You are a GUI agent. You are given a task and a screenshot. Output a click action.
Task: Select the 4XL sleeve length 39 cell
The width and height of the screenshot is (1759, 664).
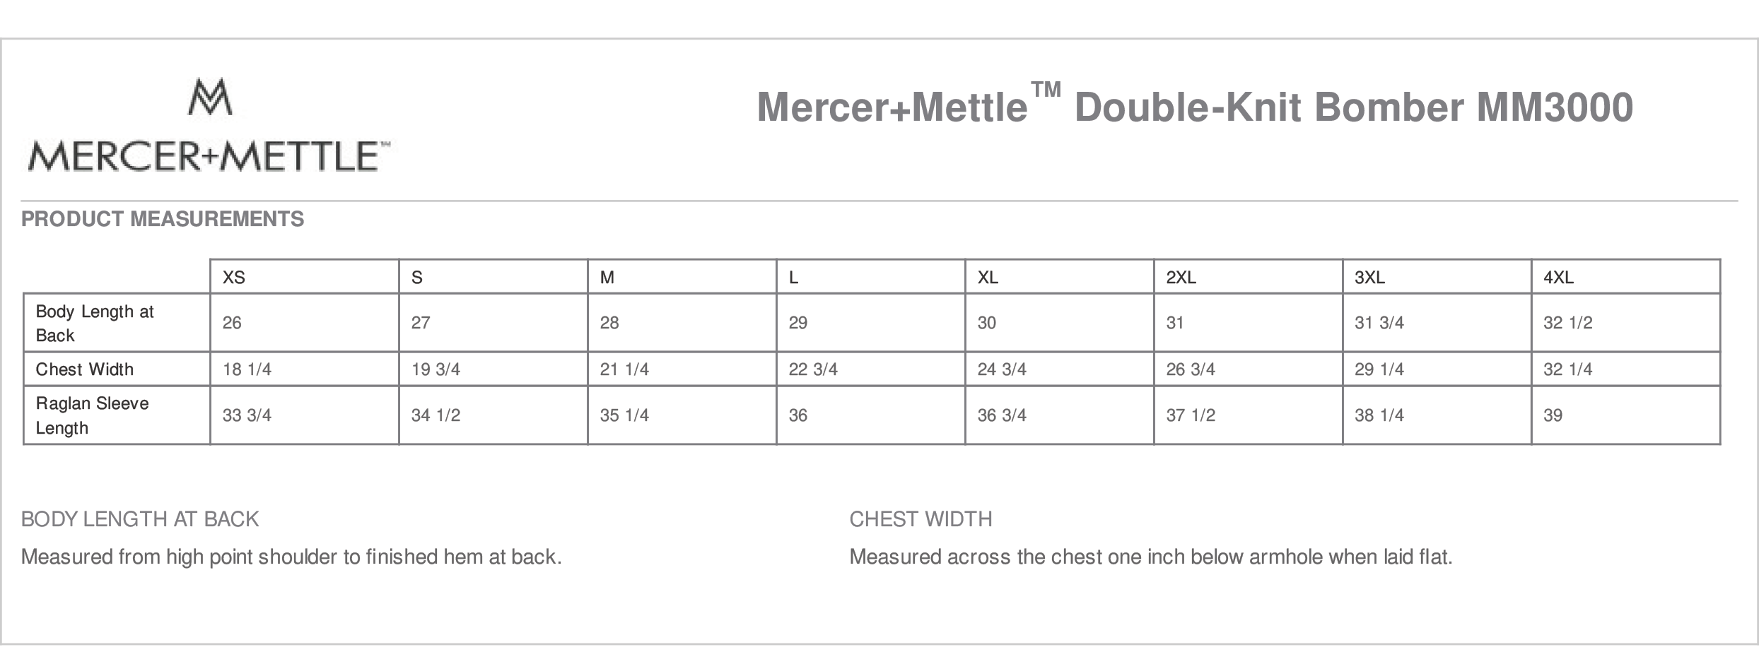click(1625, 415)
